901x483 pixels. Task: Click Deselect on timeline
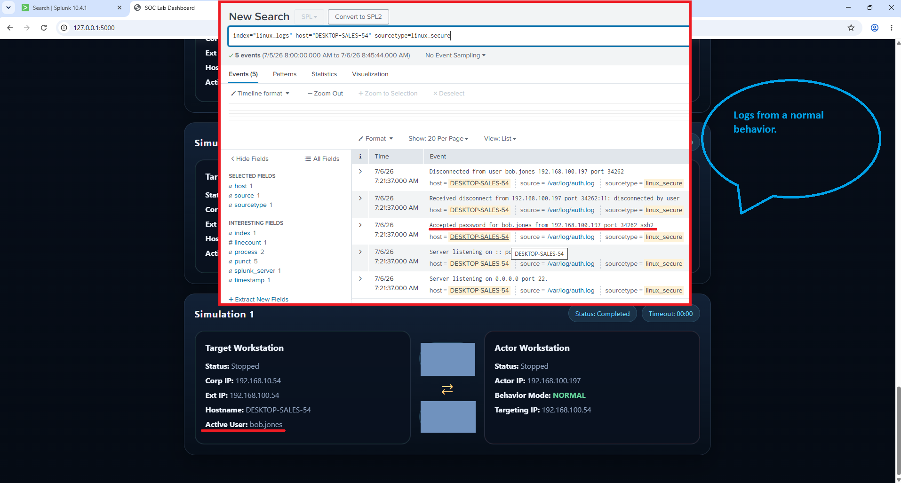pyautogui.click(x=449, y=94)
